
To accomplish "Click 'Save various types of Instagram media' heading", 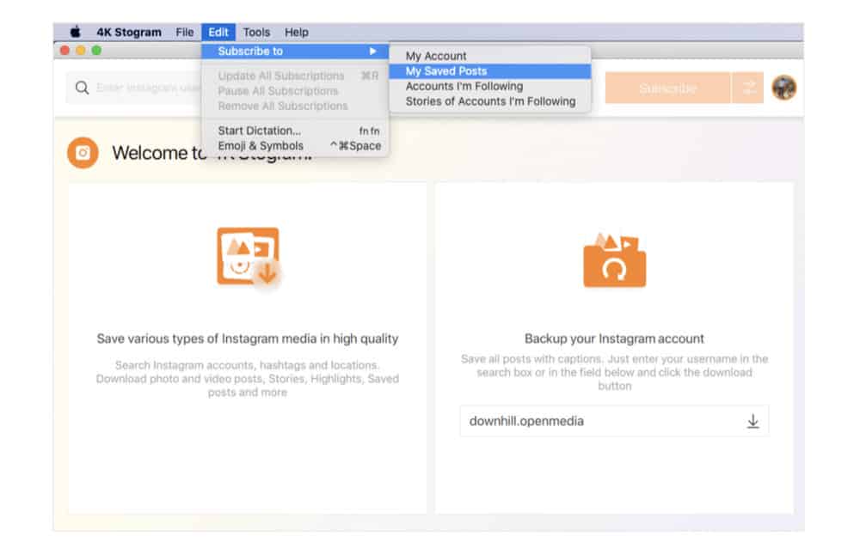I will [x=248, y=338].
